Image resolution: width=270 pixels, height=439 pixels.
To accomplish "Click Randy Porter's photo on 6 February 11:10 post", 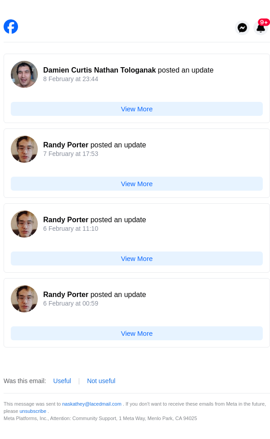I will (x=24, y=224).
